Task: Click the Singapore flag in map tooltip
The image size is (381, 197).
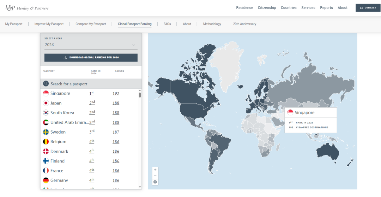Action: pos(290,113)
